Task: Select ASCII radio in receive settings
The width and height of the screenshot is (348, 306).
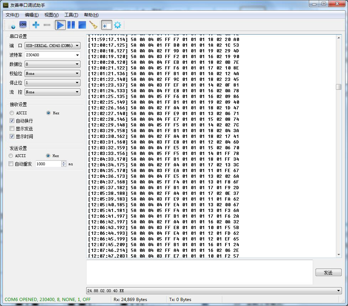Action: [x=12, y=113]
